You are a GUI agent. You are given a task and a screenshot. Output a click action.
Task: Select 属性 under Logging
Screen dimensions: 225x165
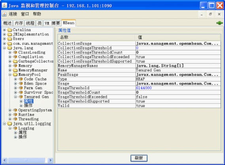coord(23,133)
